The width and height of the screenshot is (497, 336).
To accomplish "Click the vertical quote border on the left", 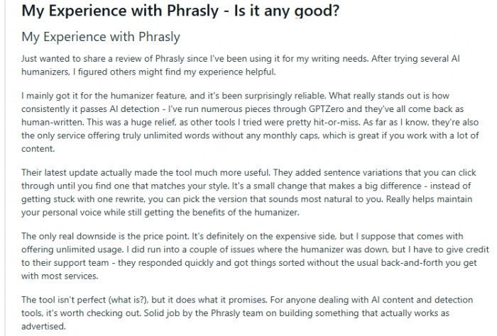I will point(5,168).
